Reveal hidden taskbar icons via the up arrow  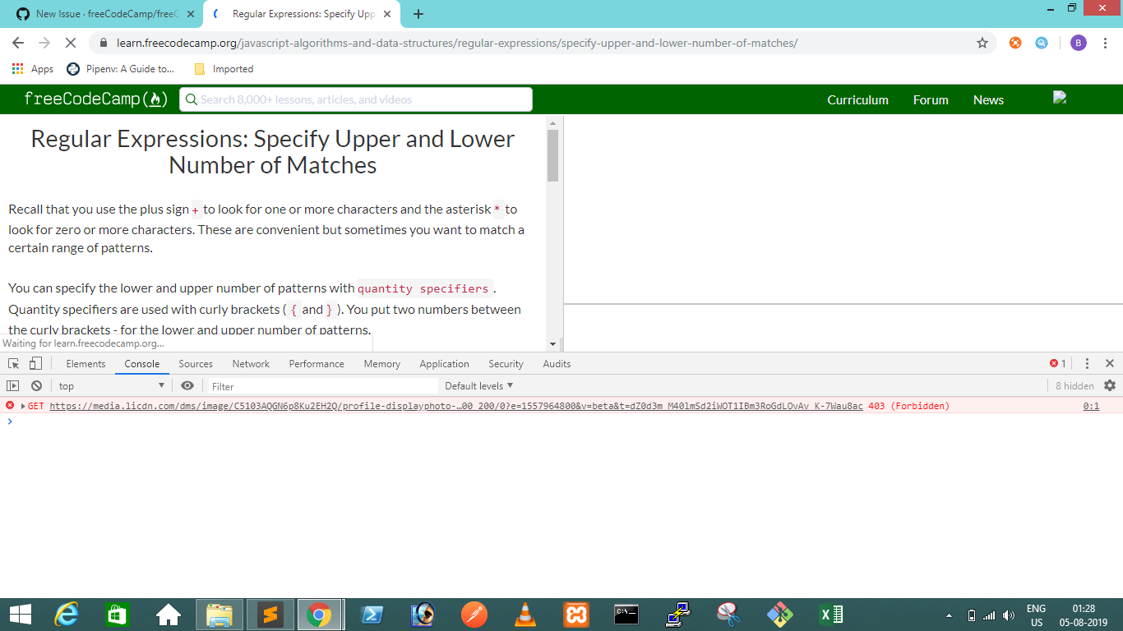click(x=947, y=614)
